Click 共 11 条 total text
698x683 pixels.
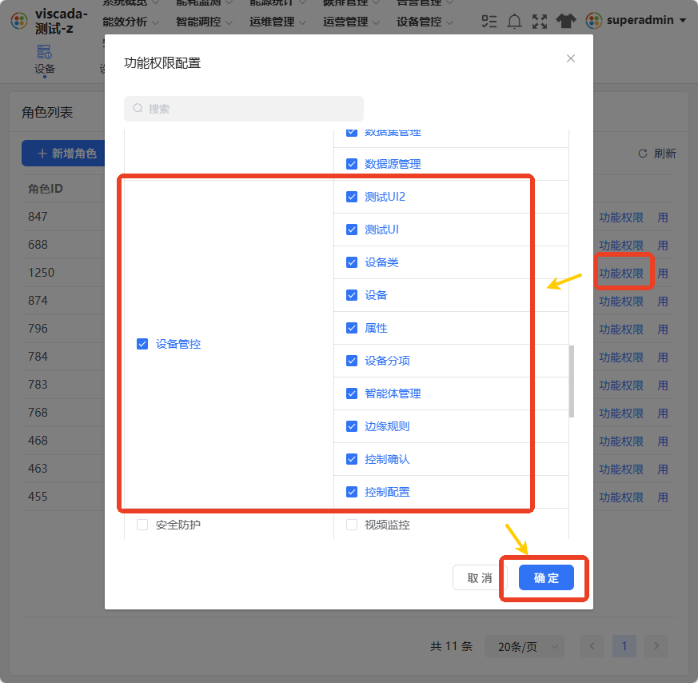[451, 646]
